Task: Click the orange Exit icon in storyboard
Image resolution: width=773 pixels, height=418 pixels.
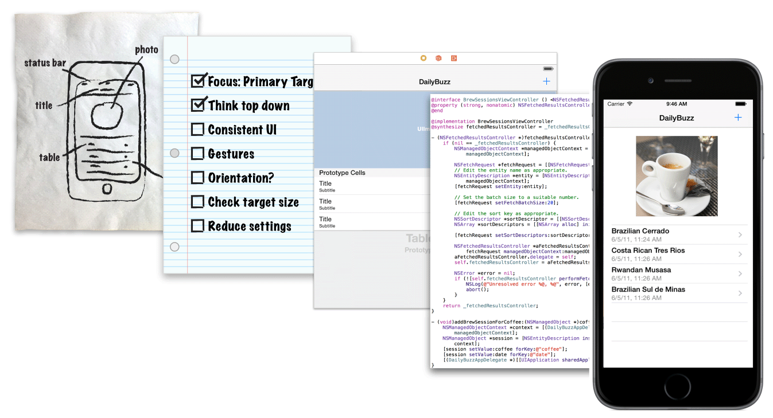Action: coord(453,58)
